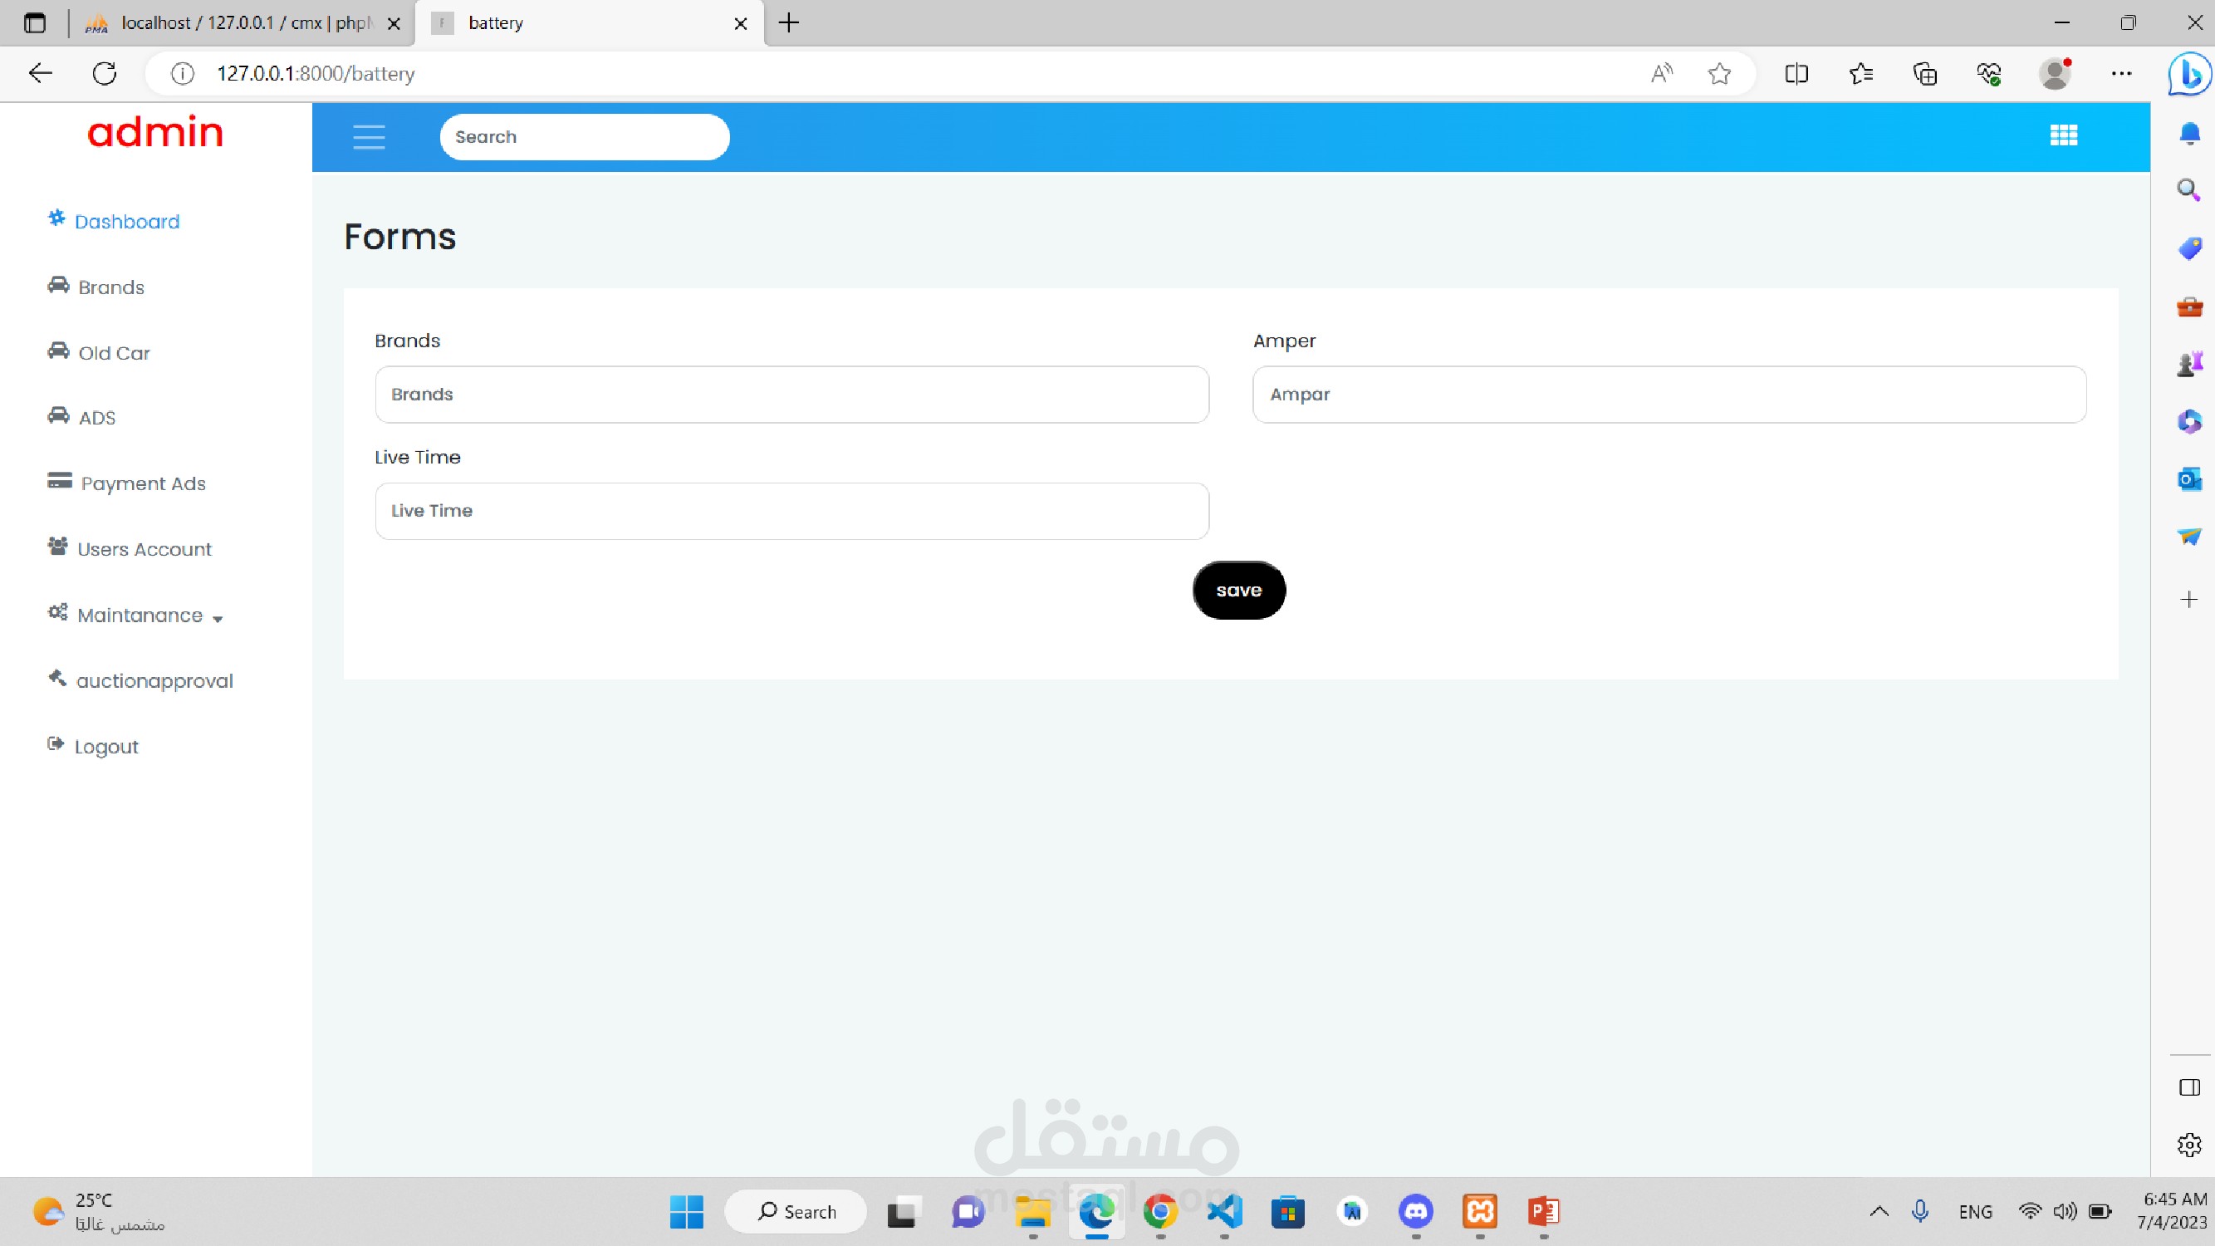Show hidden system tray icons chevron
This screenshot has height=1246, width=2215.
coord(1879,1212)
